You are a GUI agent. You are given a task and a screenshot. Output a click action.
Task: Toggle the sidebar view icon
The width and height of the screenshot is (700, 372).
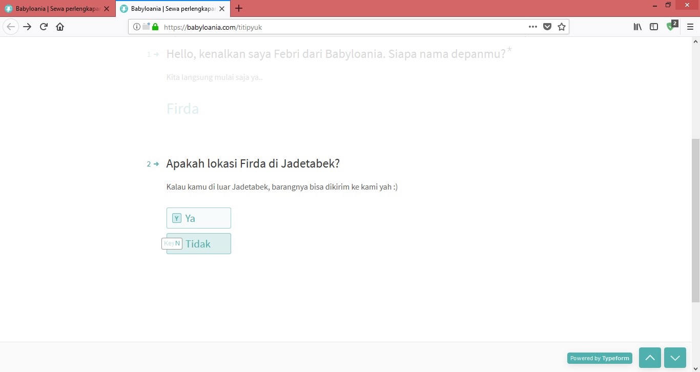click(x=654, y=27)
